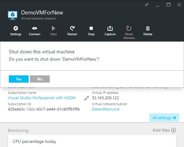The height and width of the screenshot is (147, 184).
Task: Click the DemoVMForNew virtual machine icon
Action: tap(13, 15)
